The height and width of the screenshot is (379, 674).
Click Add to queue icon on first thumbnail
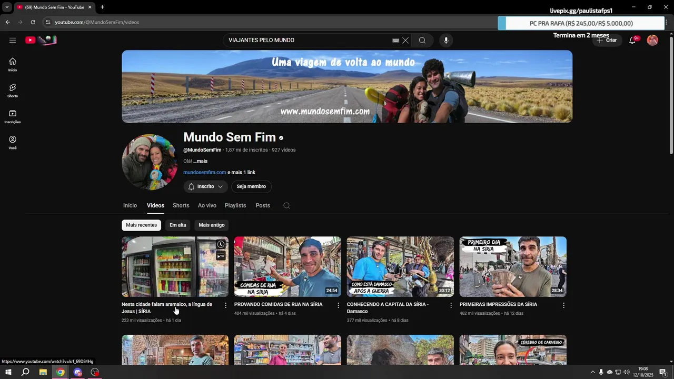click(221, 256)
